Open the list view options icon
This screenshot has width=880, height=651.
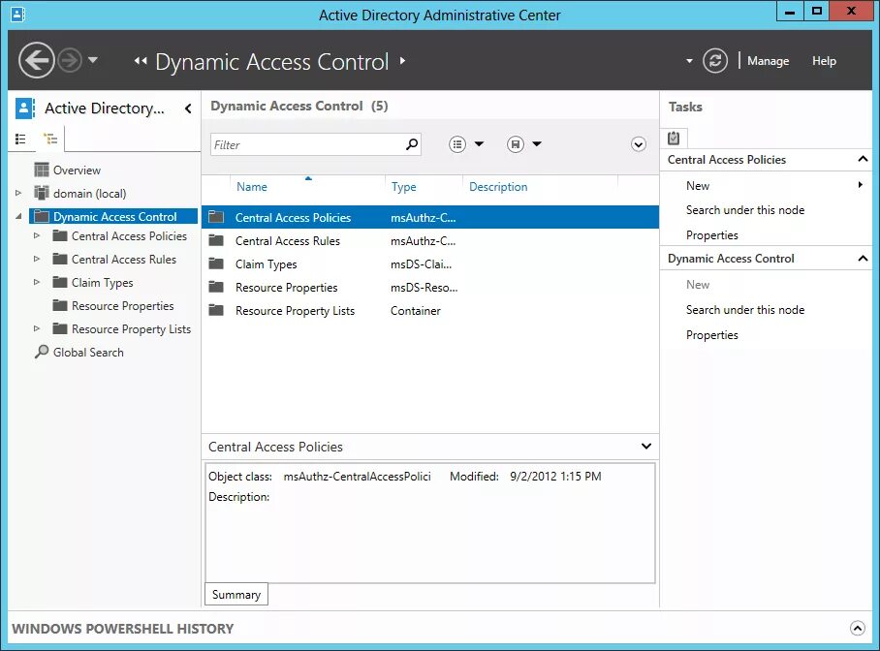click(x=457, y=144)
